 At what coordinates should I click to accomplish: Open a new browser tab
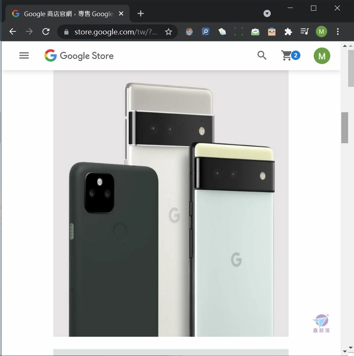pyautogui.click(x=141, y=14)
